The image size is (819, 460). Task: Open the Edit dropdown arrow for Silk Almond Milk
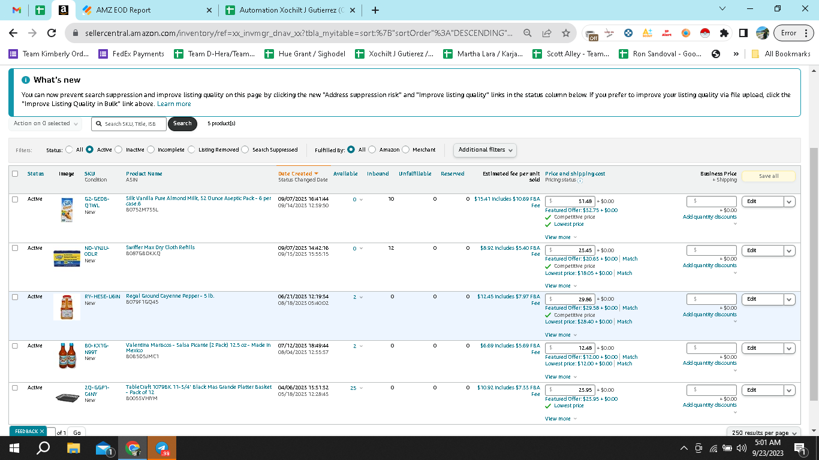coord(790,202)
